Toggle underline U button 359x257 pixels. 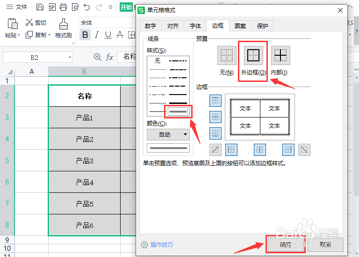(108, 35)
